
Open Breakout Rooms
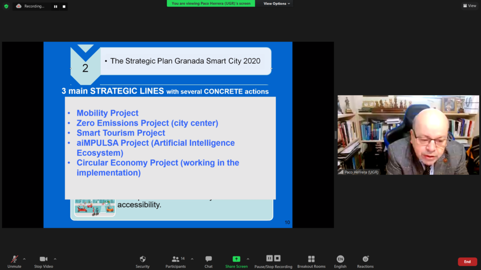[x=311, y=261]
